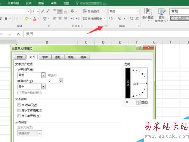This screenshot has height=142, width=189.
Task: Open number format dialog launcher
Action: pyautogui.click(x=139, y=26)
